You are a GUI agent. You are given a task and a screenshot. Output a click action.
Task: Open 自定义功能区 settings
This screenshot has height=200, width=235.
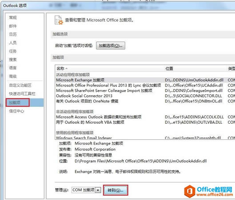coord(20,85)
